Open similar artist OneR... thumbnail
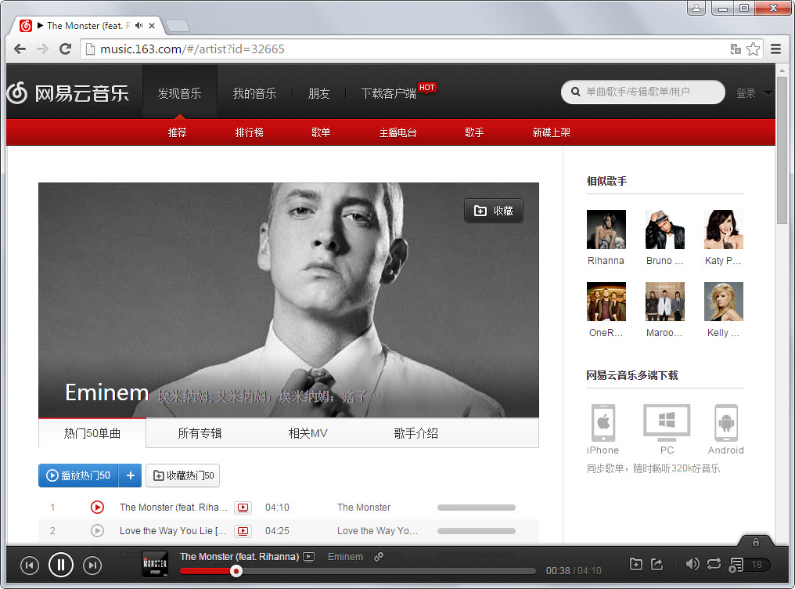795x589 pixels. pyautogui.click(x=606, y=302)
